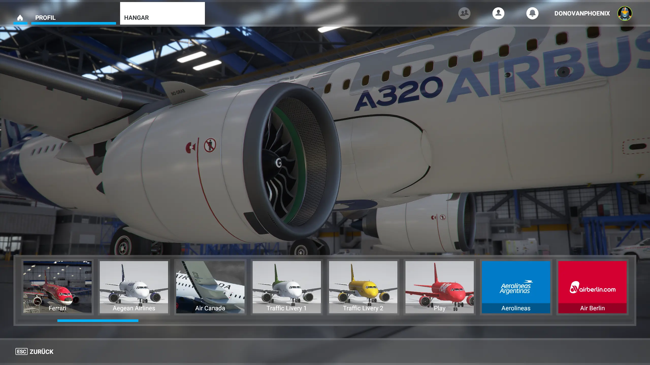650x365 pixels.
Task: Open the player avatar picture
Action: coord(625,13)
